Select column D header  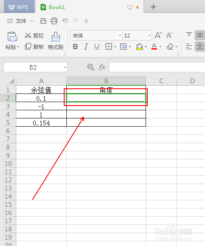click(191, 81)
